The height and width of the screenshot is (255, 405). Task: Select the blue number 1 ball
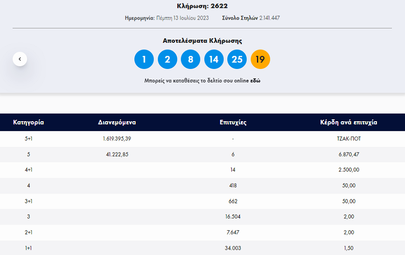pyautogui.click(x=144, y=59)
